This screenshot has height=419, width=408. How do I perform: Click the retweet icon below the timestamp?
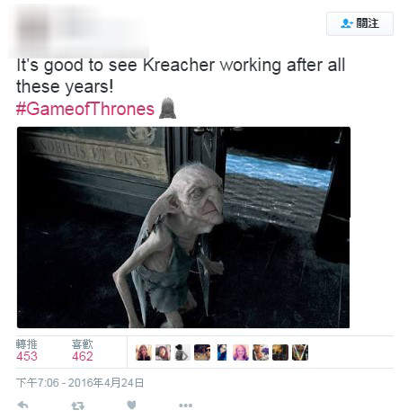click(77, 406)
